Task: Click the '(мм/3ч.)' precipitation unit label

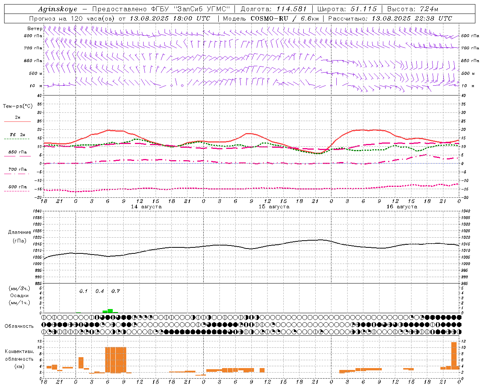Action: click(20, 288)
